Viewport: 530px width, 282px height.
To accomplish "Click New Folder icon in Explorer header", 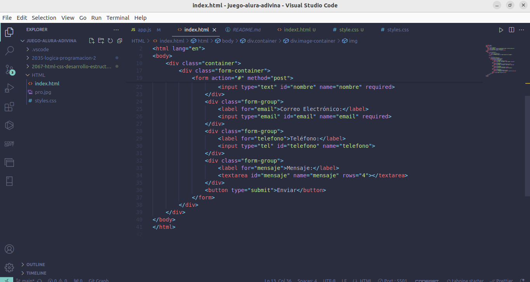I will pos(101,41).
